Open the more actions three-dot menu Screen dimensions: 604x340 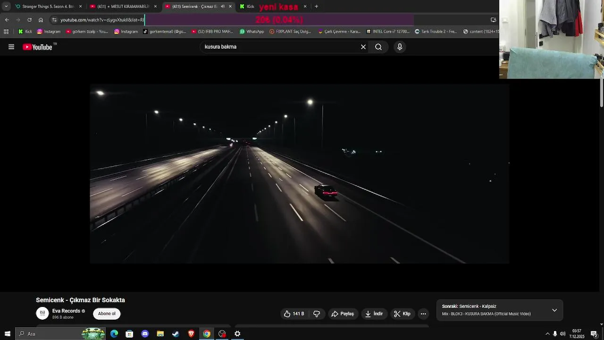click(423, 314)
